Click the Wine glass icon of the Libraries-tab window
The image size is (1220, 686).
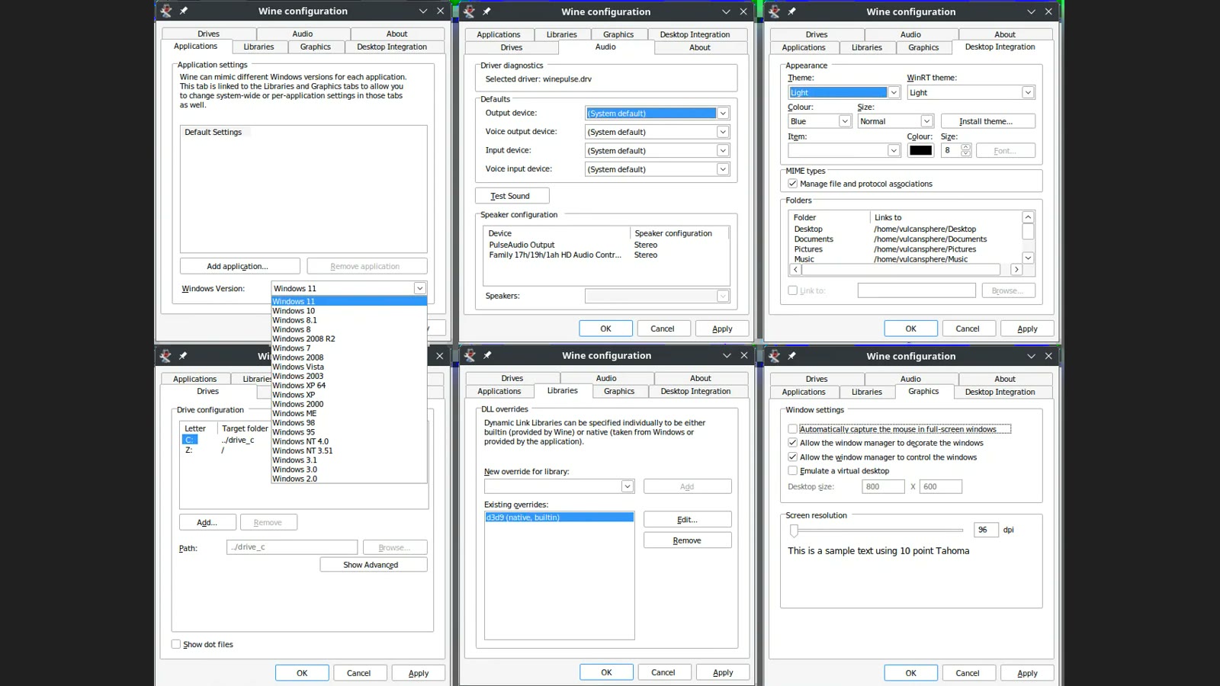470,355
